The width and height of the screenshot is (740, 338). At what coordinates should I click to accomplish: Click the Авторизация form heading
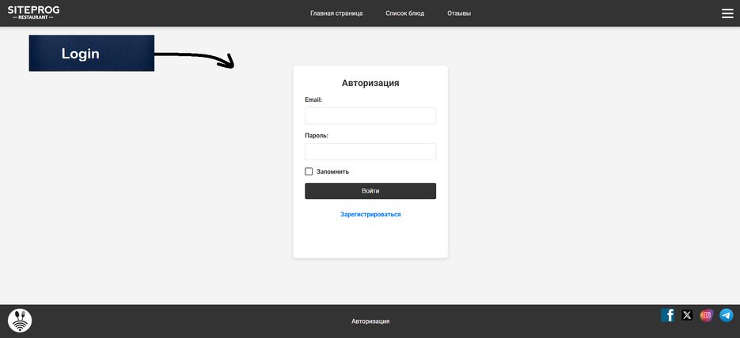coord(370,84)
